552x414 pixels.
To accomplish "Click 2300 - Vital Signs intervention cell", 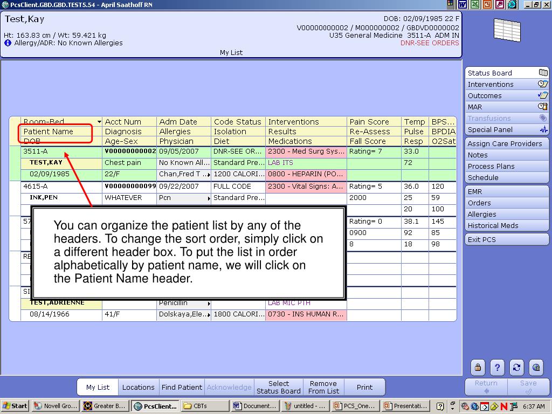I will point(306,186).
